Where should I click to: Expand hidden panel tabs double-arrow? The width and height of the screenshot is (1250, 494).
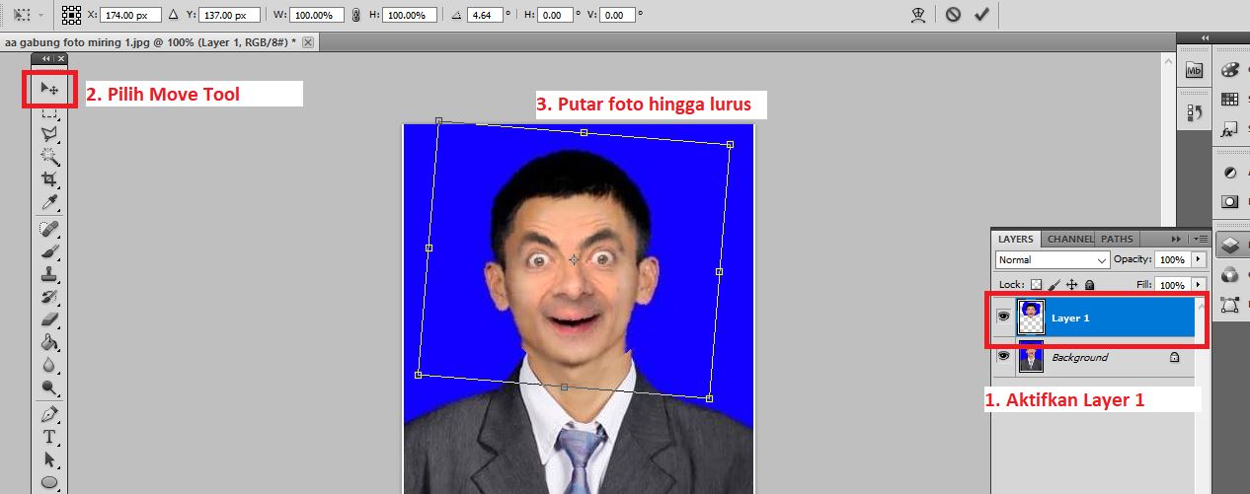tap(1176, 239)
